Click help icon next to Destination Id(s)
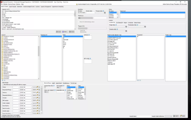This screenshot has height=120, width=191. coord(138,25)
